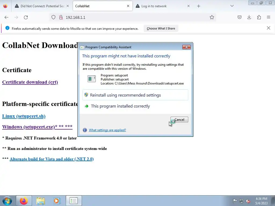Screen dimensions: 275x206
Task: Open the Firefox hamburger menu
Action: point(269,17)
